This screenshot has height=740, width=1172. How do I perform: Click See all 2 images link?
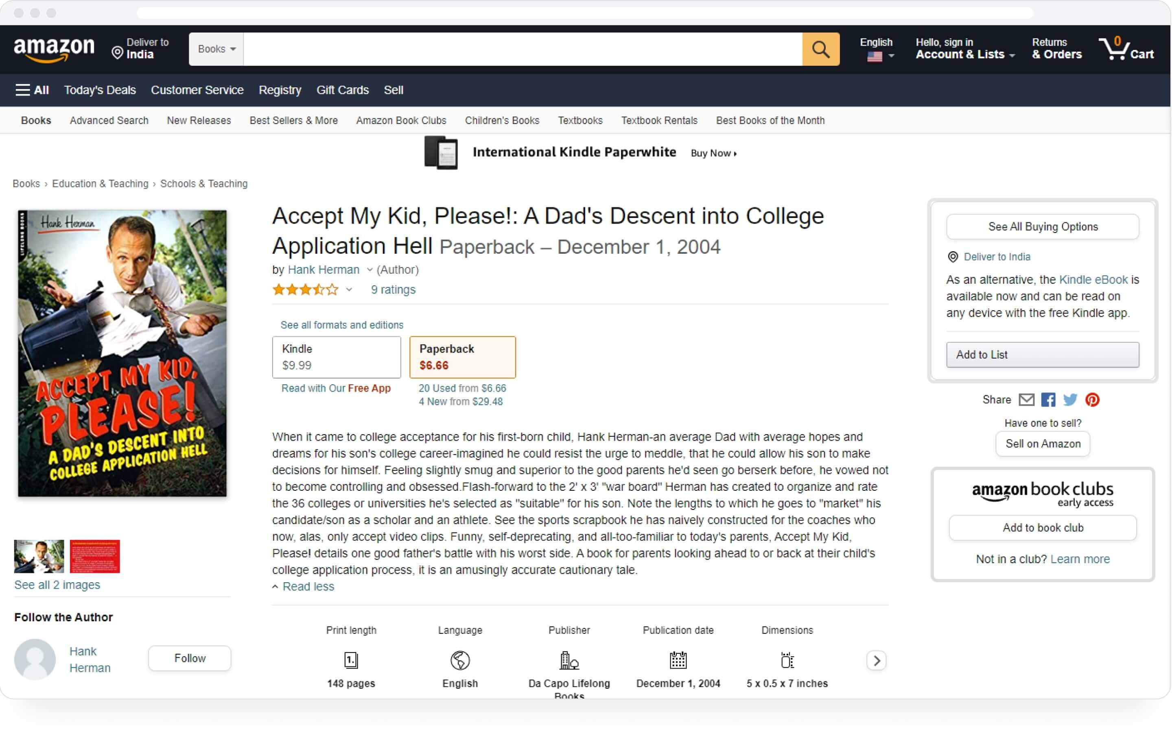(x=57, y=584)
